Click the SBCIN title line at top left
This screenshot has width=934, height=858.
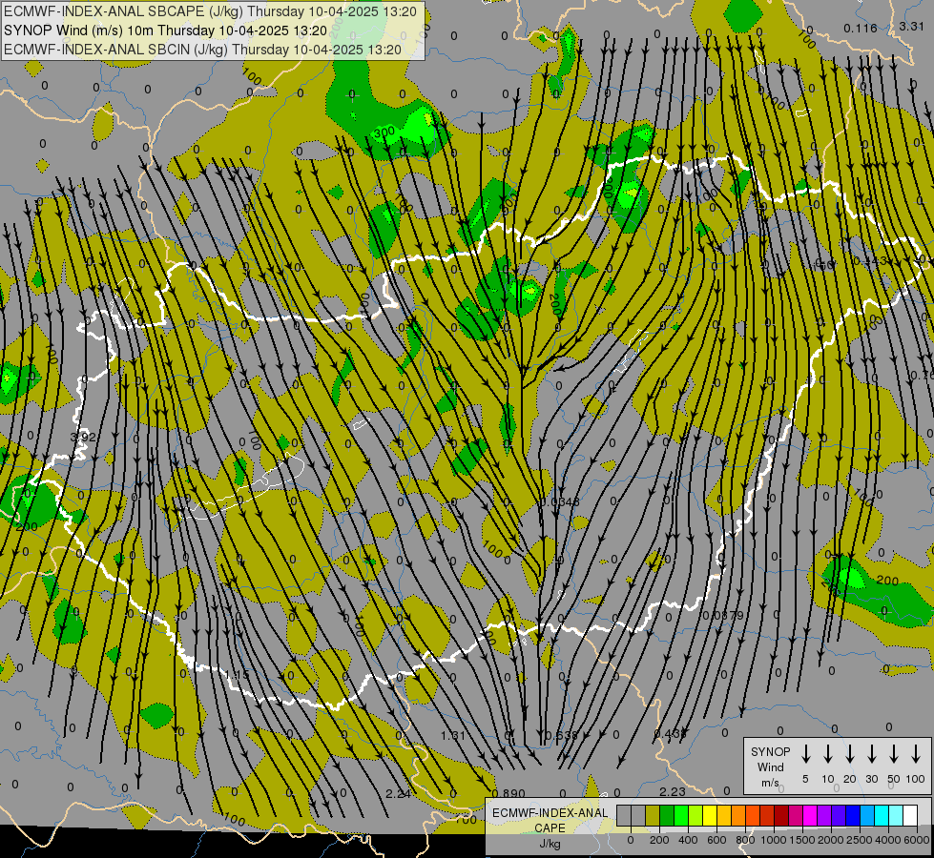(x=202, y=50)
